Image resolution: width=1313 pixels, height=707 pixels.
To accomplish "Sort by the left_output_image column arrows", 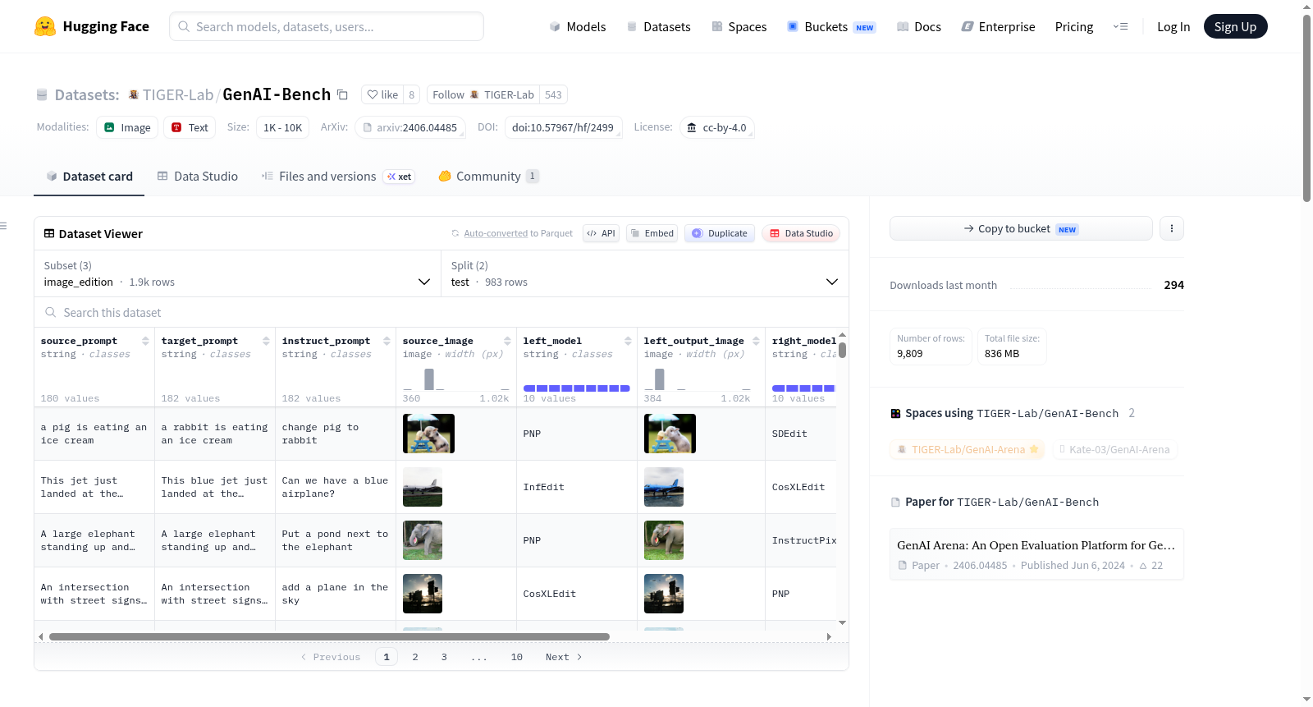I will [x=756, y=341].
